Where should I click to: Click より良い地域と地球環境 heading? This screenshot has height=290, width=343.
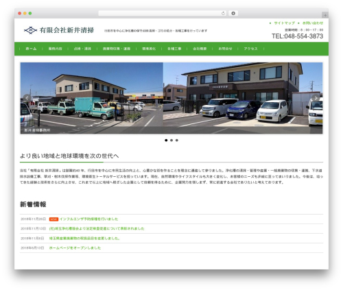point(69,156)
